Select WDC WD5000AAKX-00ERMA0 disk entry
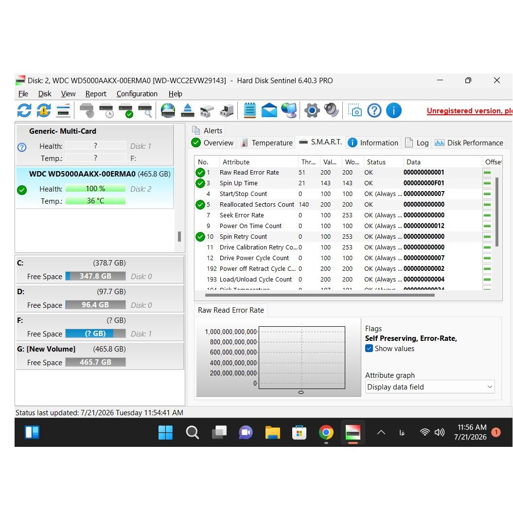 coord(95,188)
